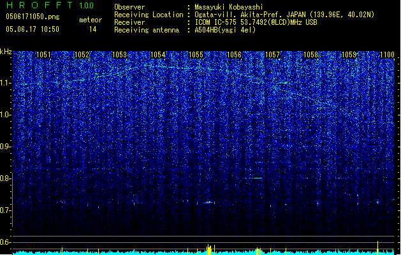Screen dimensions: 401x255
Task: Click the yellow burst cluster after 1055 in the level graph
Action: coord(209,250)
